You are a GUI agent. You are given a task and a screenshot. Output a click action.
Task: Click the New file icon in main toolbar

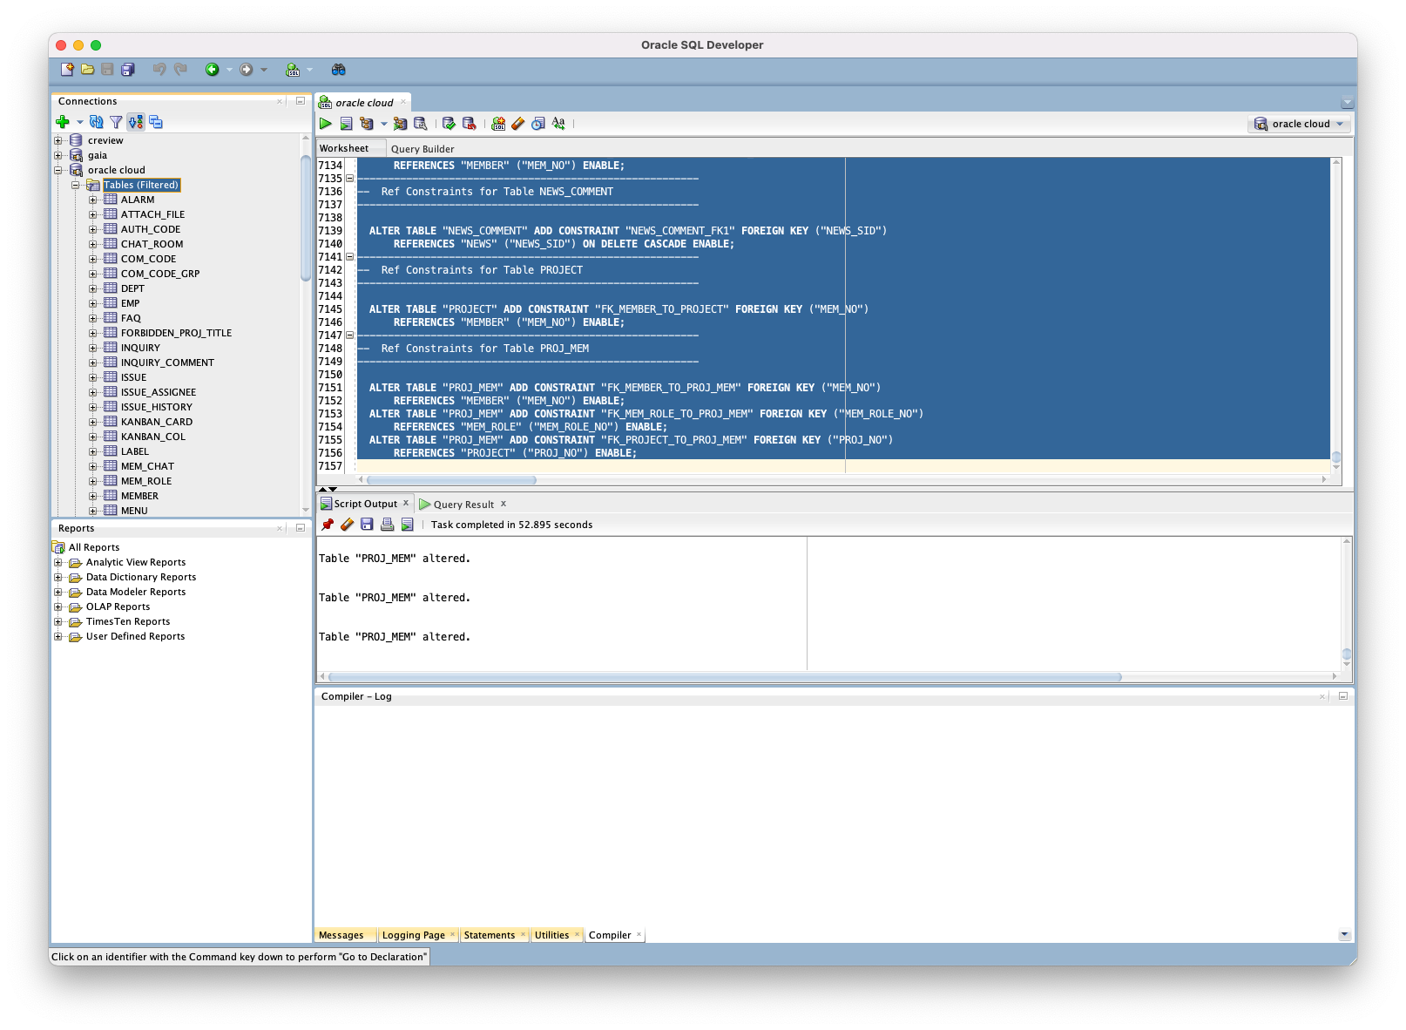click(67, 70)
